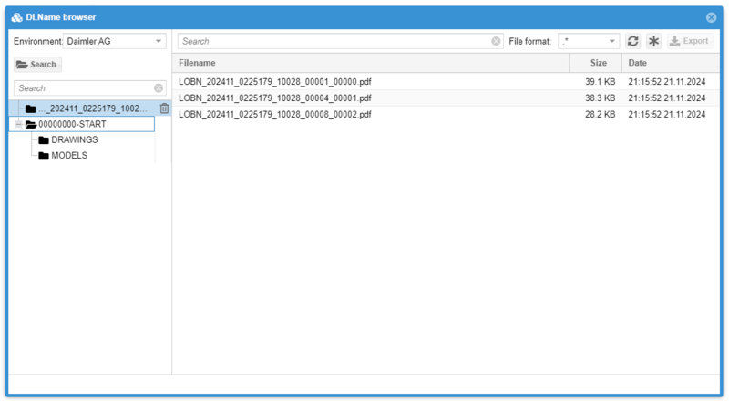Click the Export button

[688, 41]
